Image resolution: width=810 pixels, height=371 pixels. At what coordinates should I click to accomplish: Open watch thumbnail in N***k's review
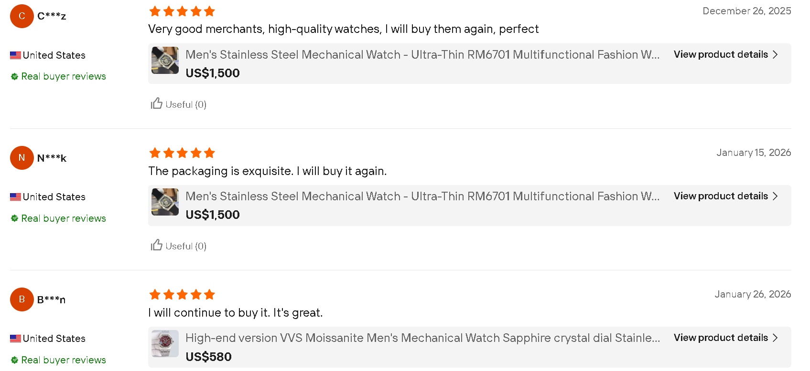165,202
